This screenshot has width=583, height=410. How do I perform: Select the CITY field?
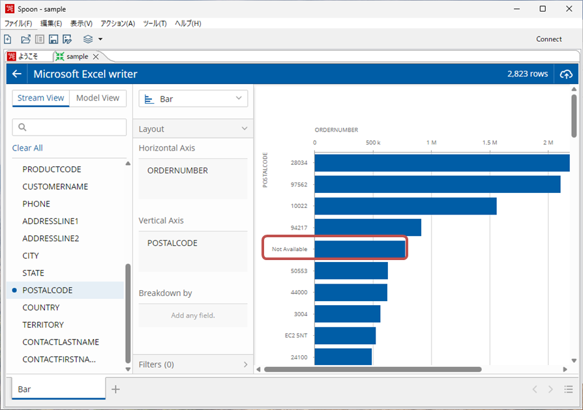point(31,256)
